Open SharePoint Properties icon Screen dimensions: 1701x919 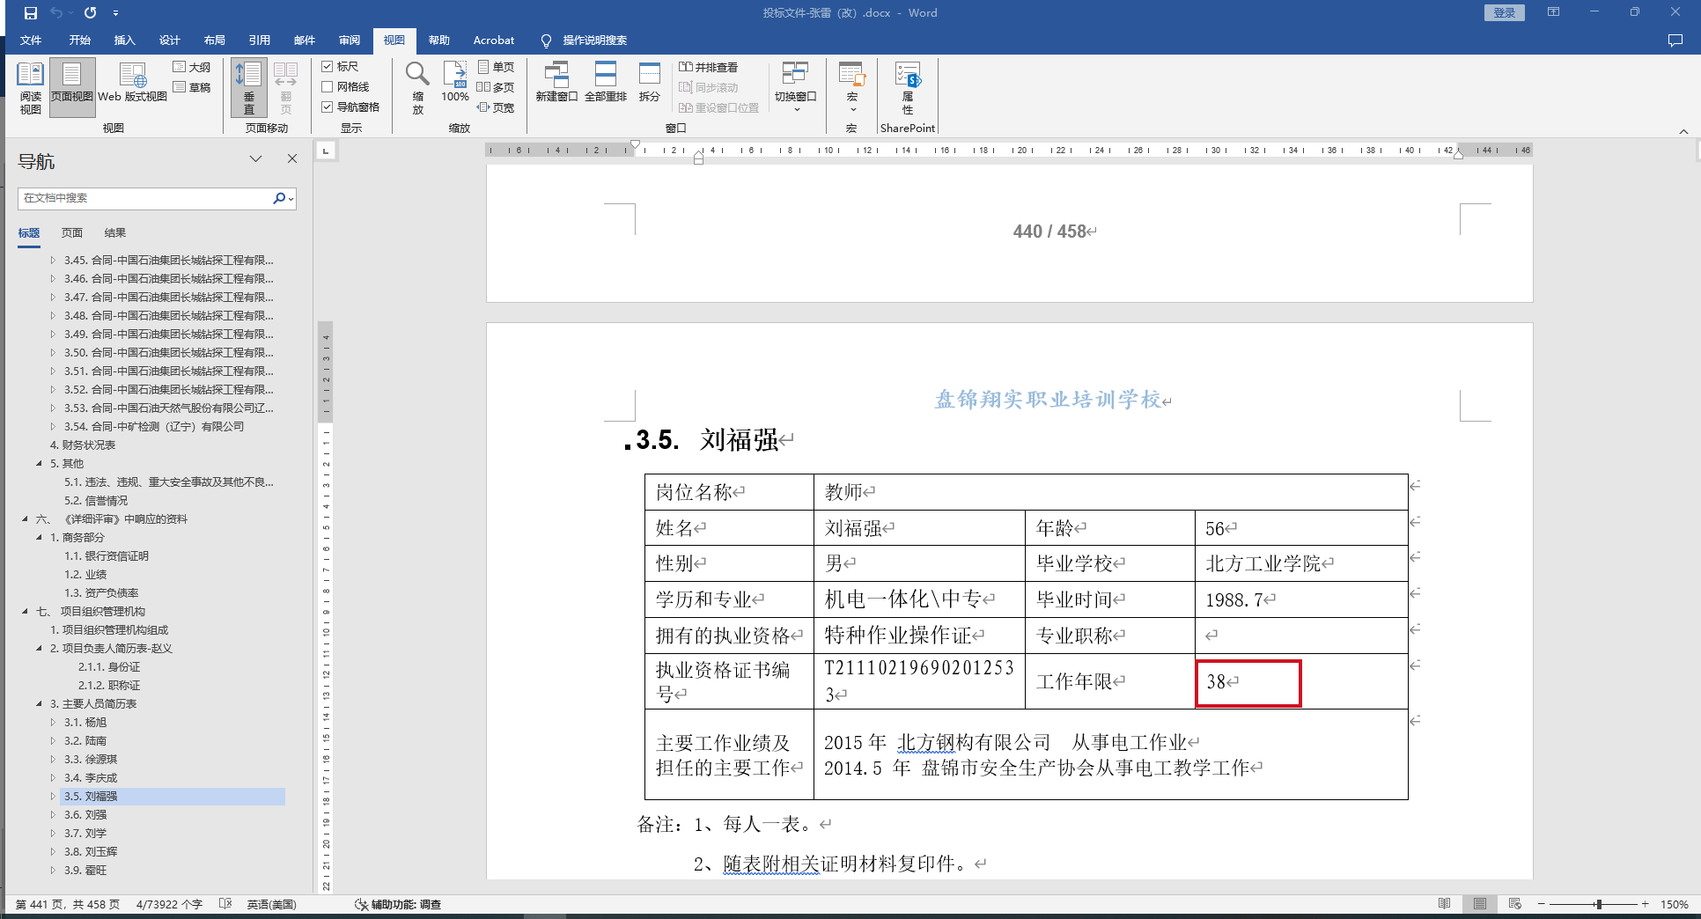(907, 86)
